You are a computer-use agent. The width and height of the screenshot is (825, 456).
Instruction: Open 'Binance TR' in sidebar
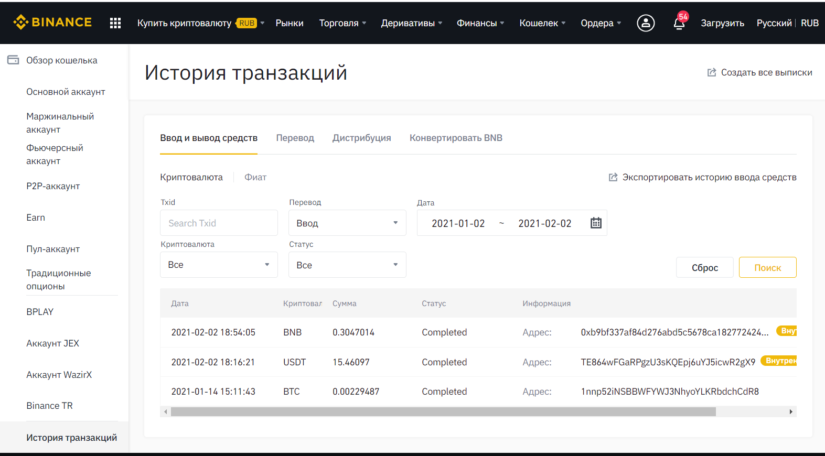[x=49, y=406]
